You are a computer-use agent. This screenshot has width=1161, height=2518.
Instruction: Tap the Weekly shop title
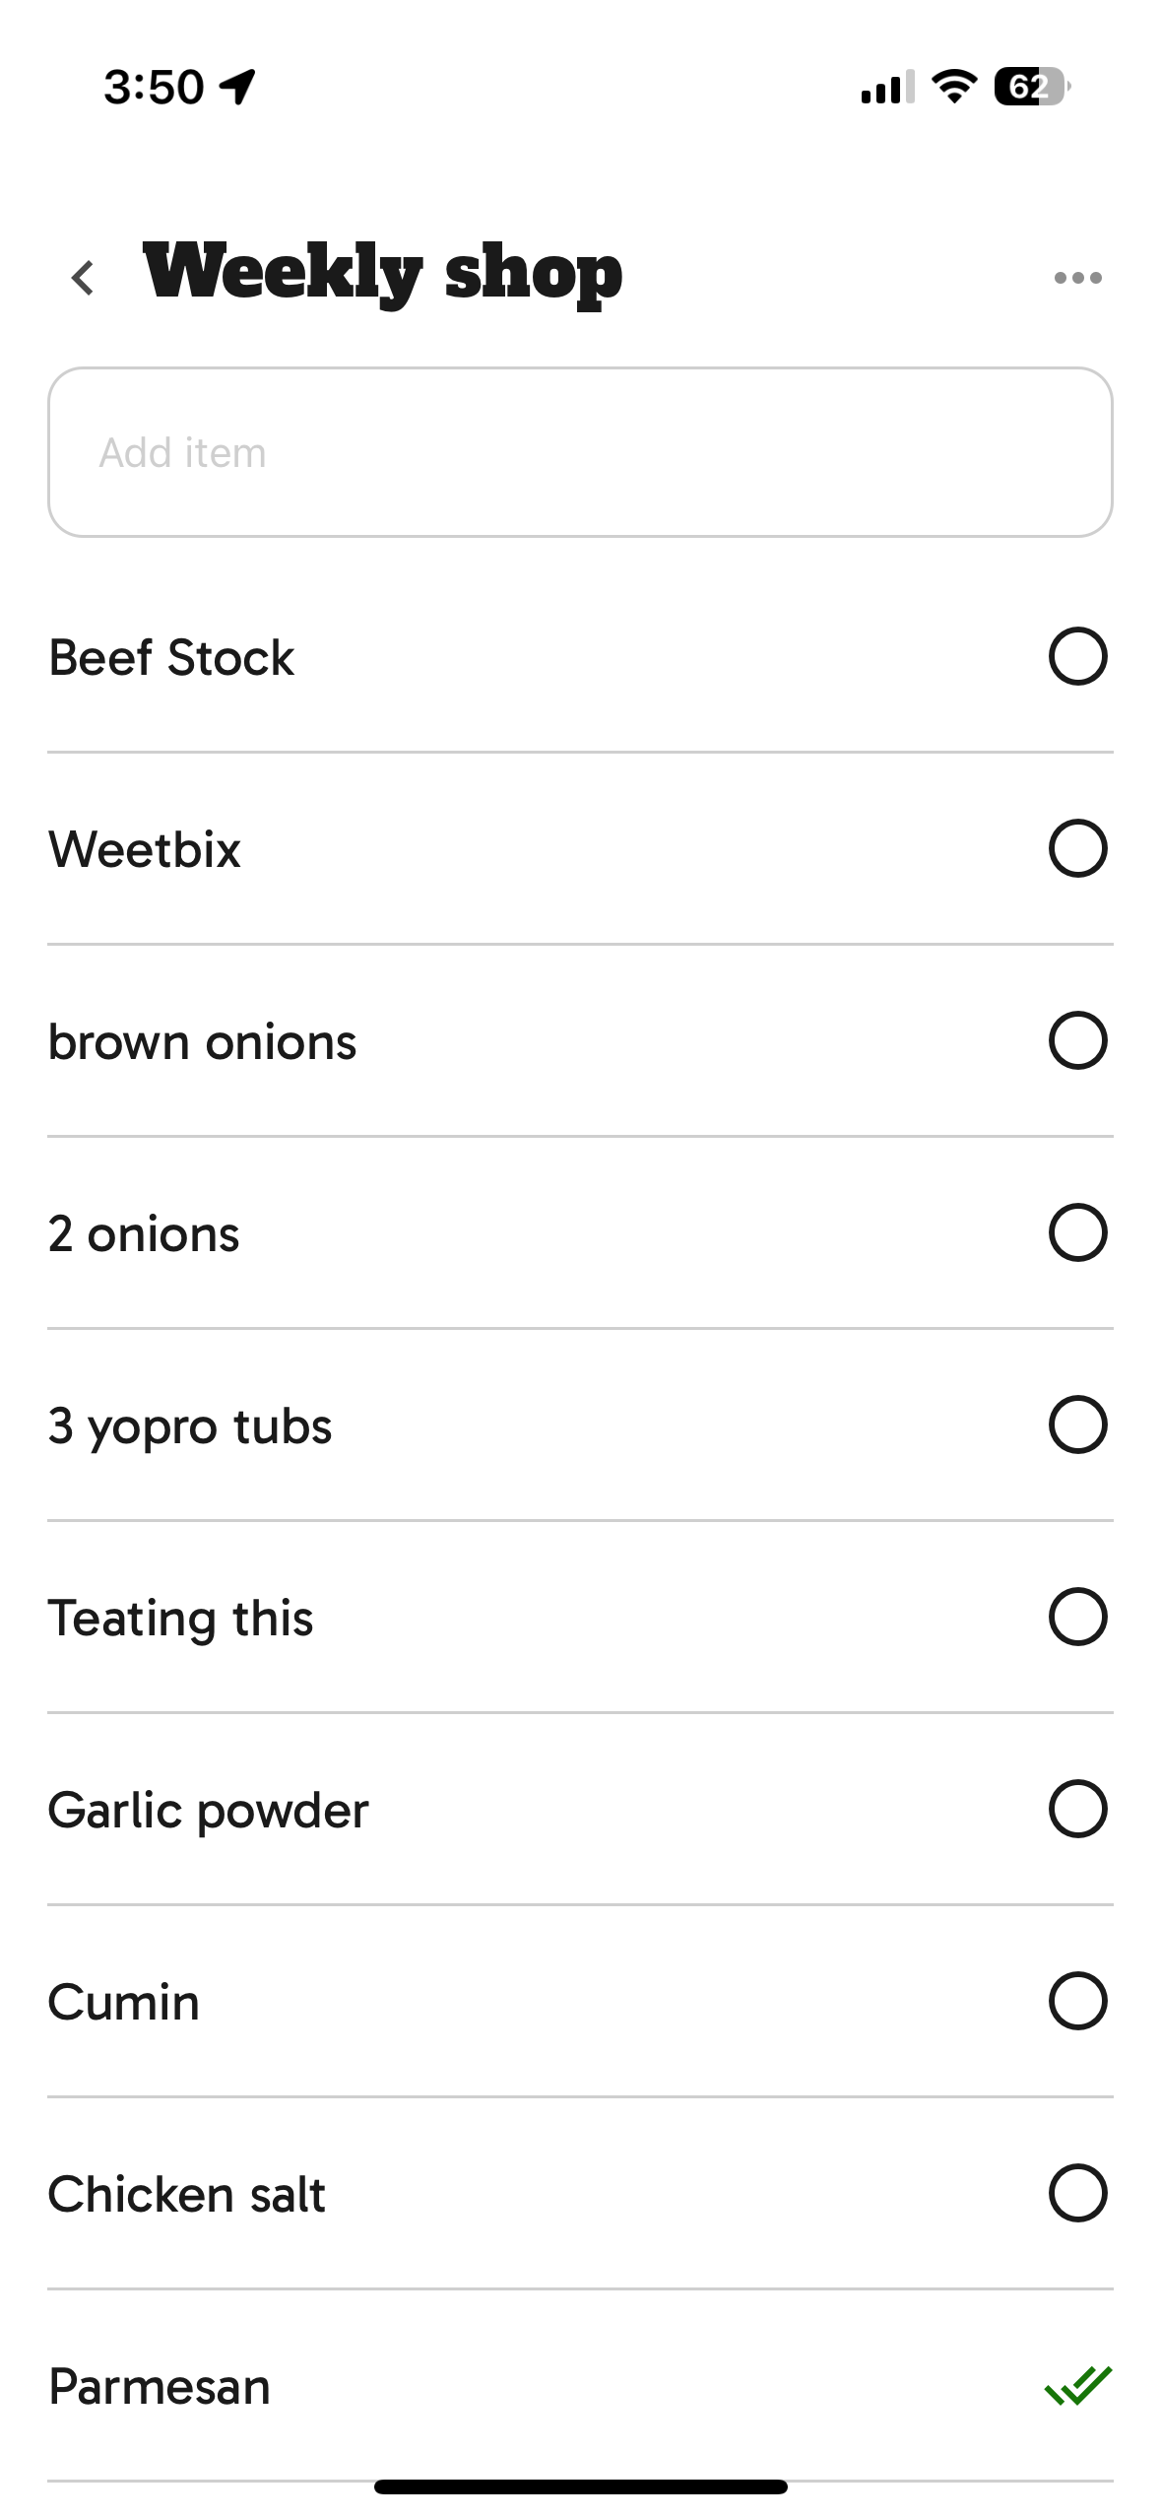382,274
